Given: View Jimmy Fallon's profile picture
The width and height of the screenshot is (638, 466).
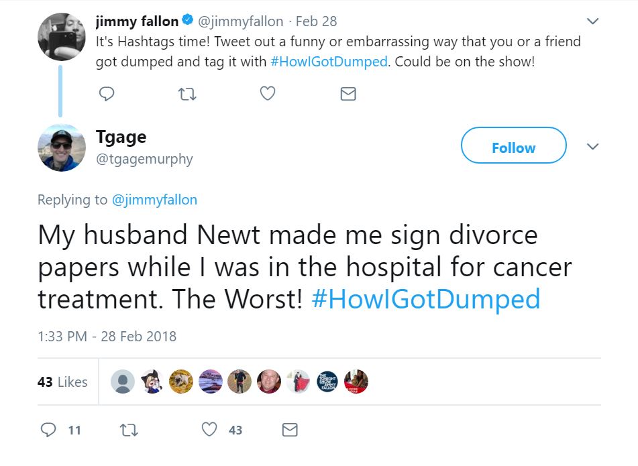Looking at the screenshot, I should tap(62, 37).
